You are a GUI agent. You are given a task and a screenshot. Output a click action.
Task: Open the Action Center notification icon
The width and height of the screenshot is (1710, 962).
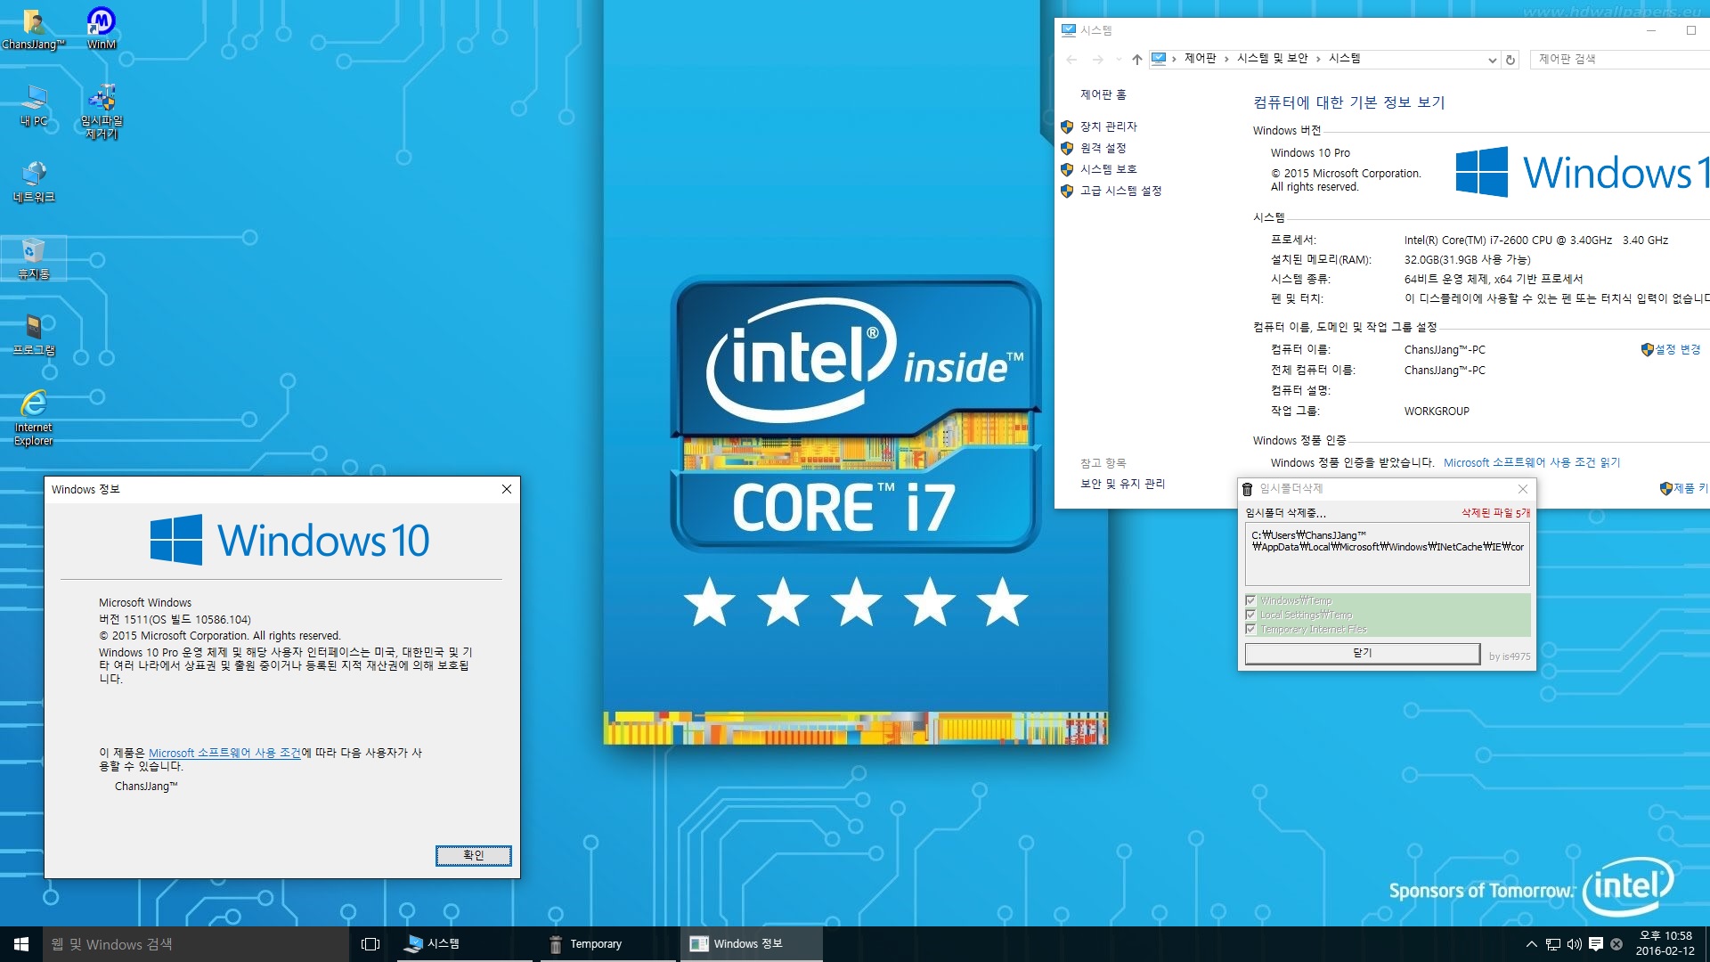[x=1595, y=944]
